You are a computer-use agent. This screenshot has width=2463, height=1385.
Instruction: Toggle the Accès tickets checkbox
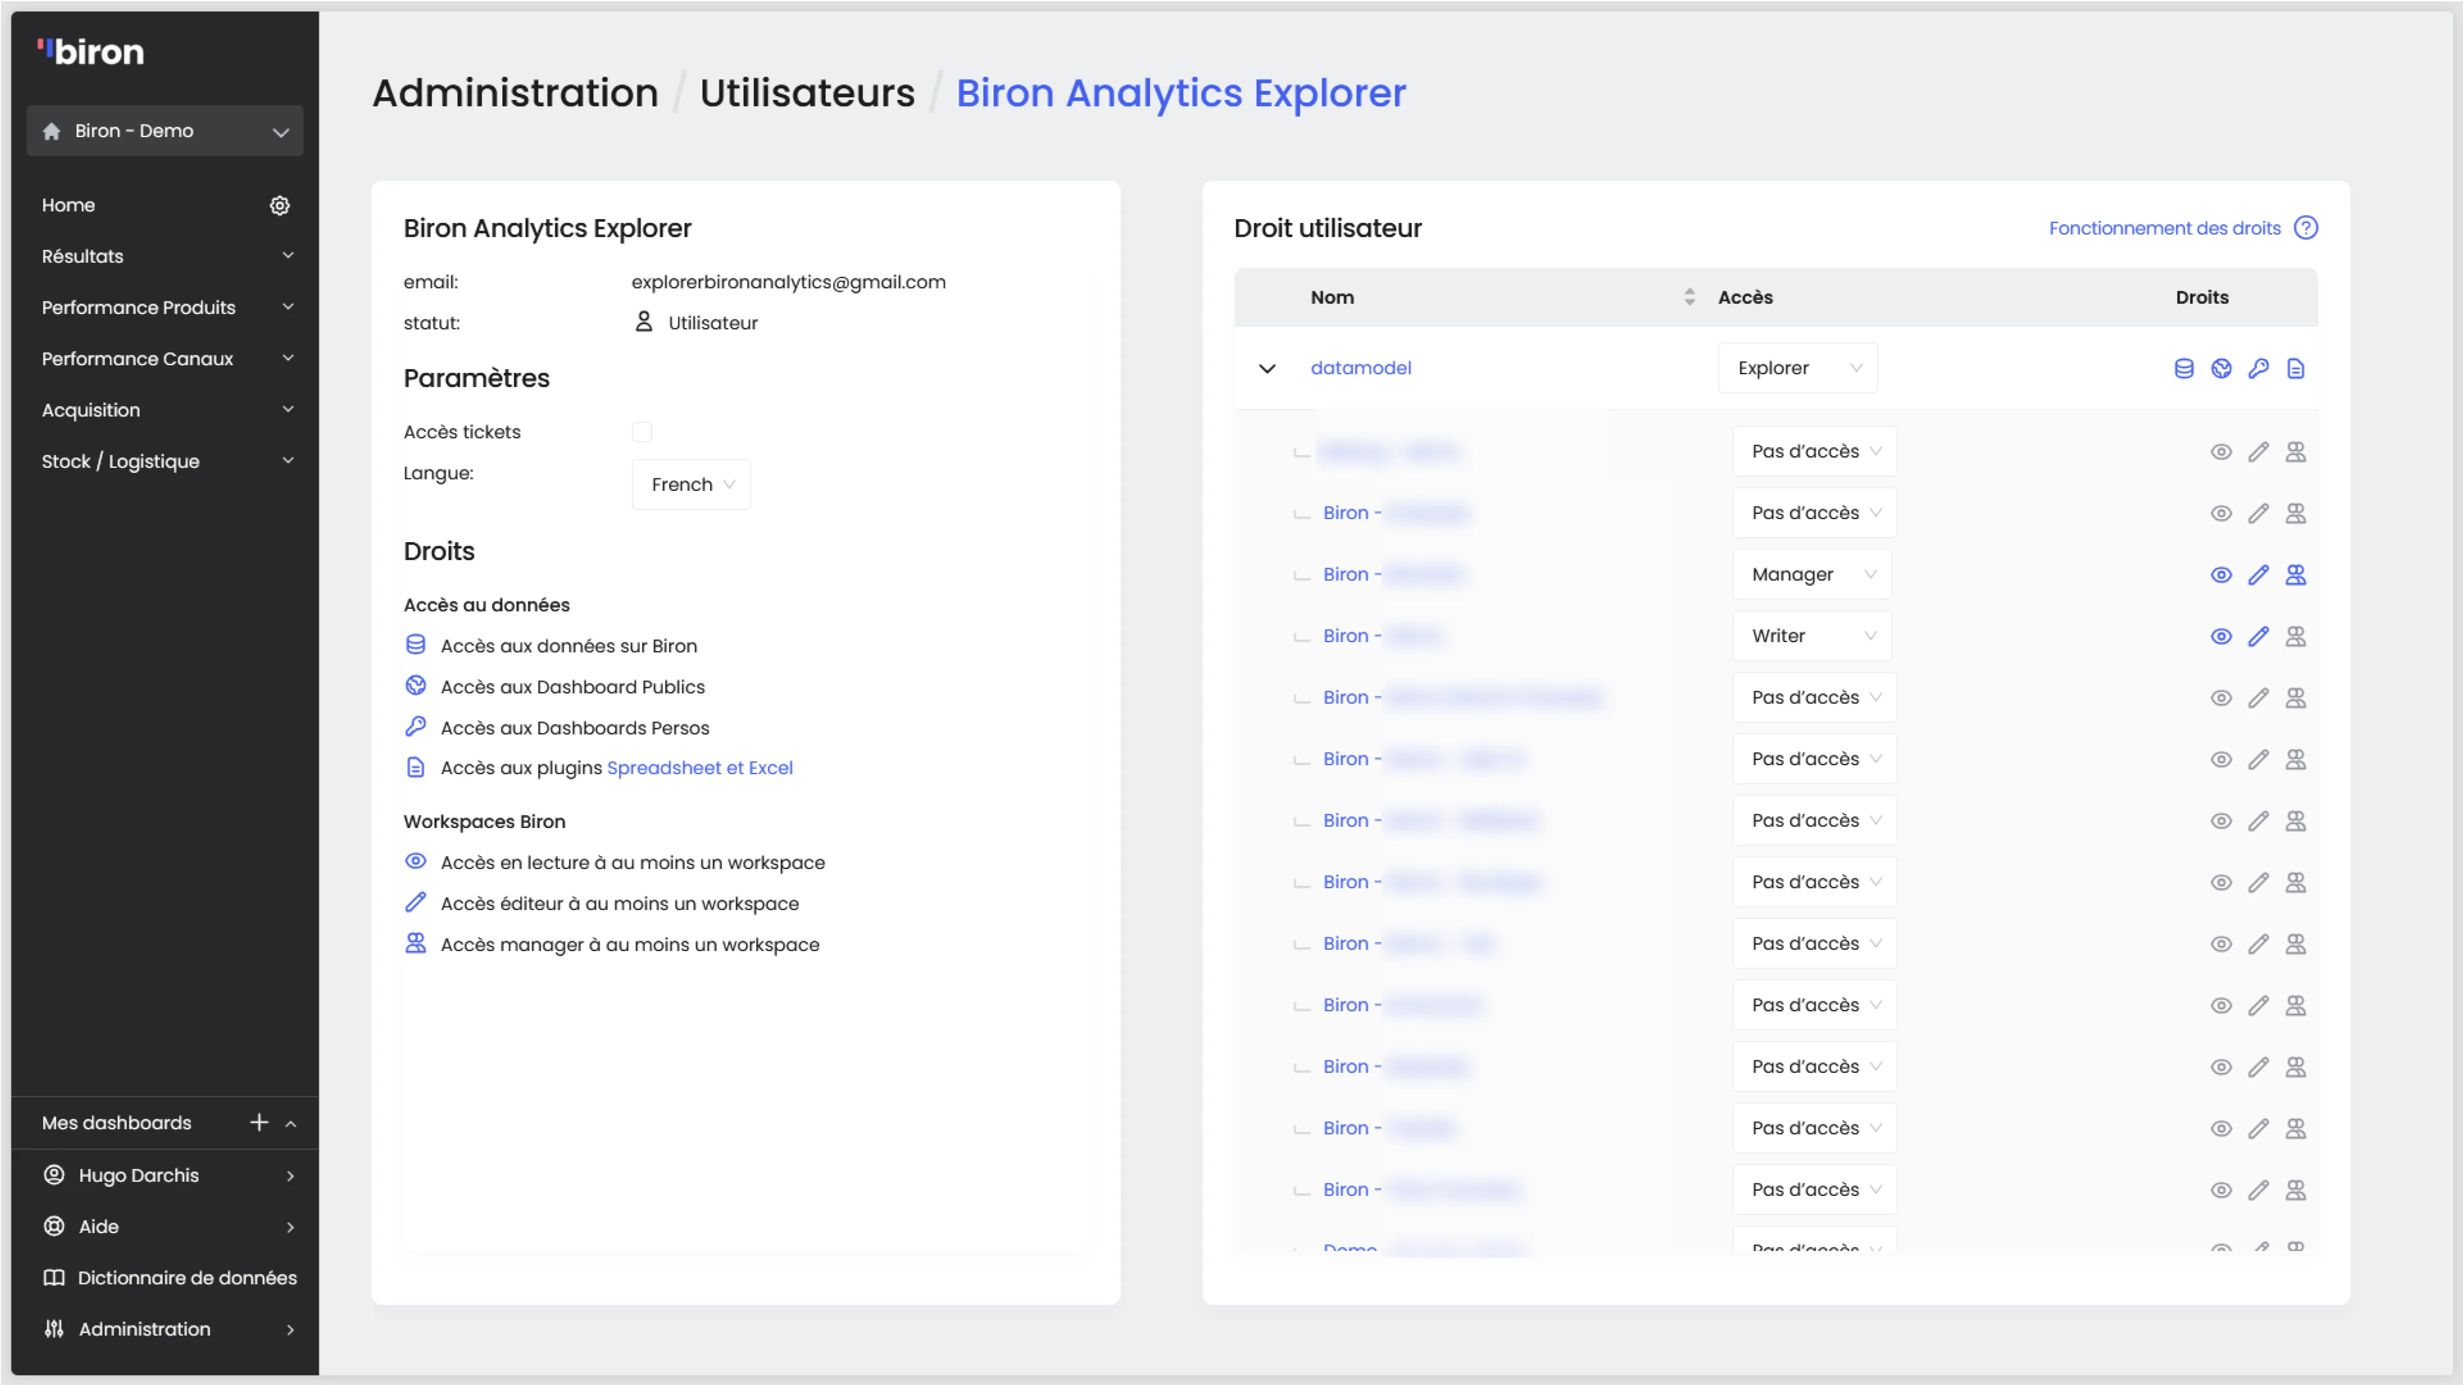643,432
